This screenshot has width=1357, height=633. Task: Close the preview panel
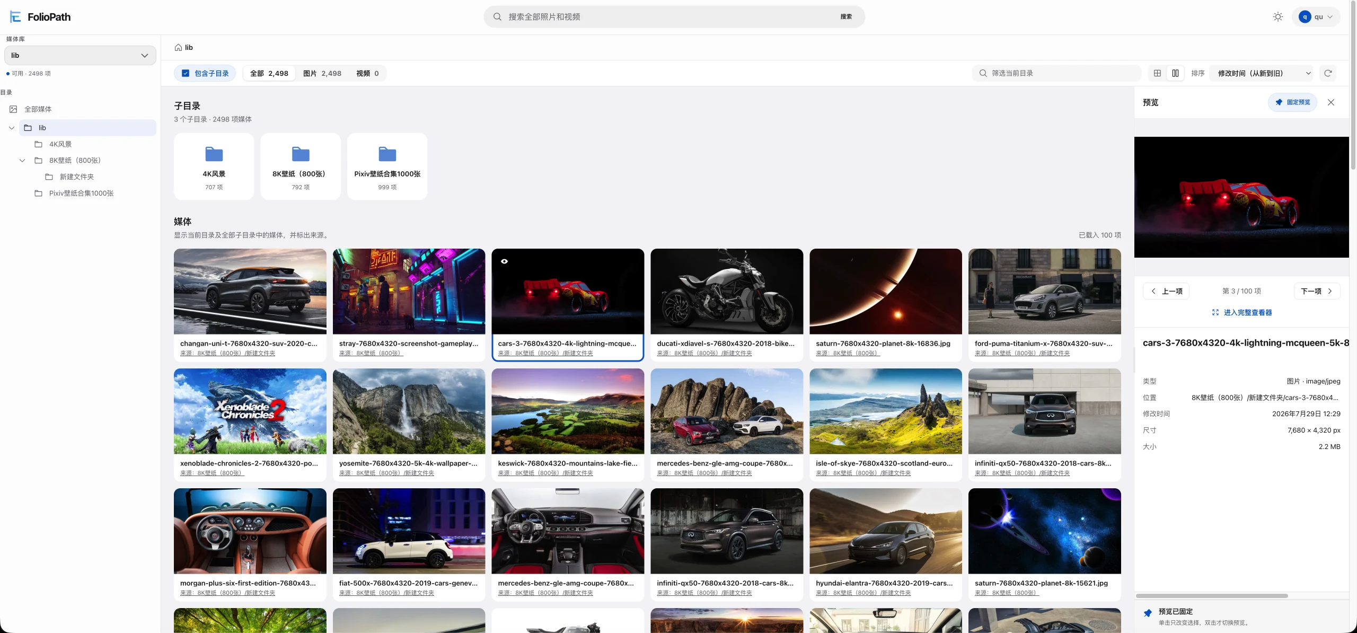point(1331,102)
